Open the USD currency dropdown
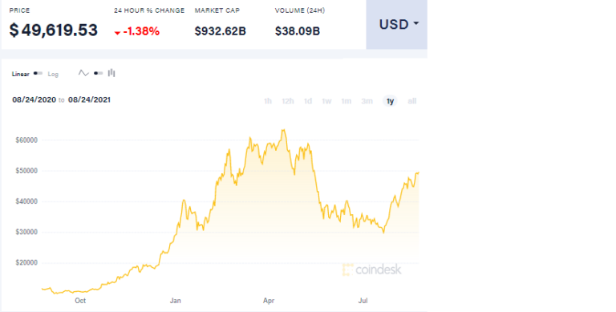Image resolution: width=616 pixels, height=312 pixels. [397, 24]
